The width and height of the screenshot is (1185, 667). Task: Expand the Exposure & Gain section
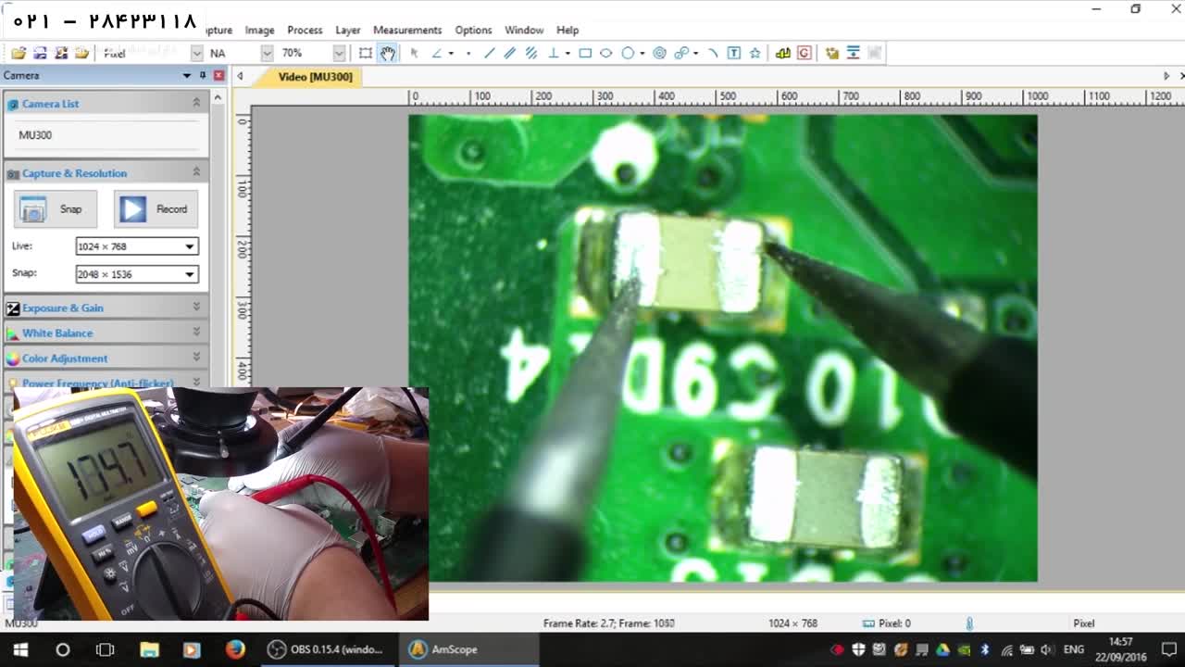tap(196, 307)
